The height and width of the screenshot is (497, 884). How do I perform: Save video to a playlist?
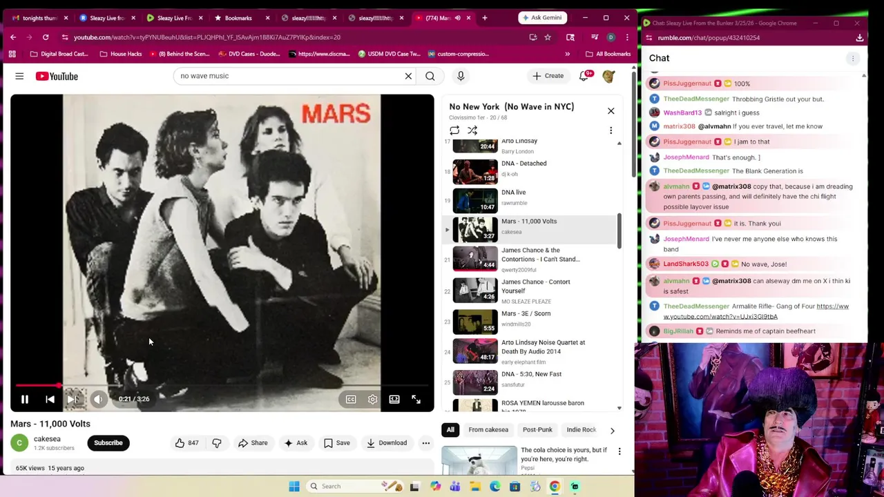[x=337, y=443]
